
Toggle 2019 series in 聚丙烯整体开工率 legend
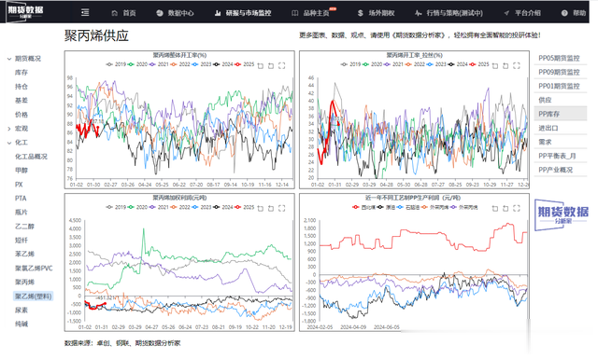click(116, 64)
